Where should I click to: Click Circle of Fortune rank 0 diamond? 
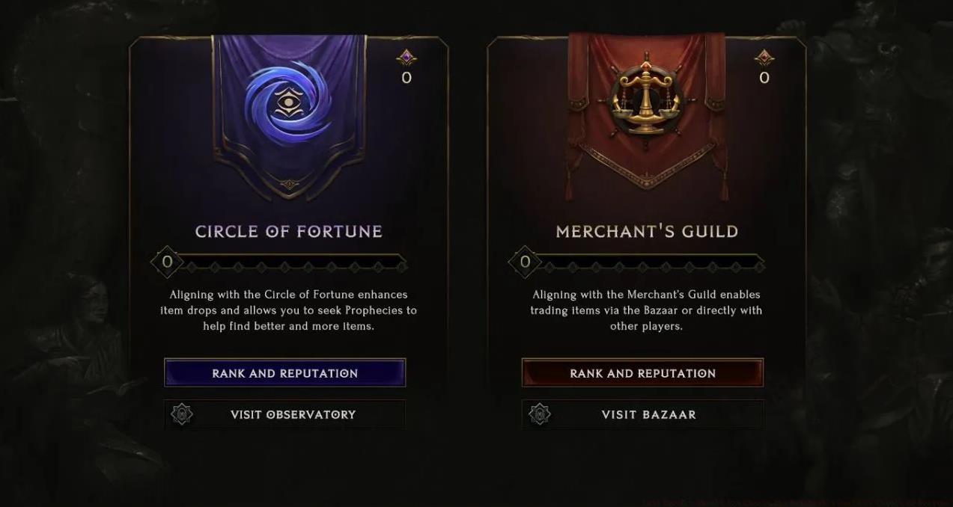(x=167, y=262)
